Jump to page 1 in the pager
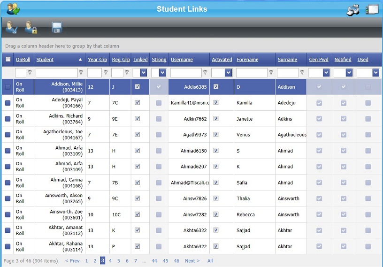 (86, 261)
